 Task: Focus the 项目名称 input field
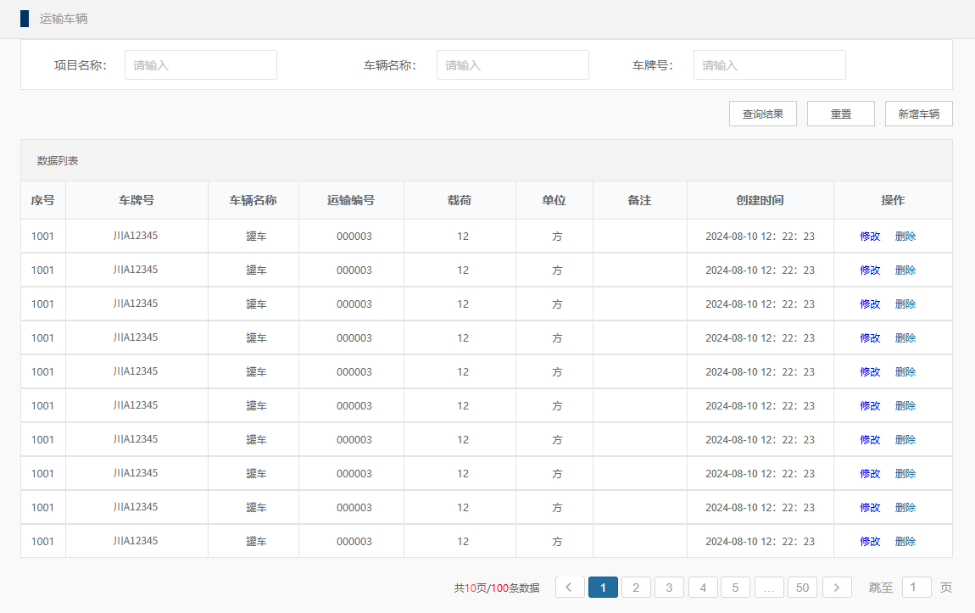(201, 65)
